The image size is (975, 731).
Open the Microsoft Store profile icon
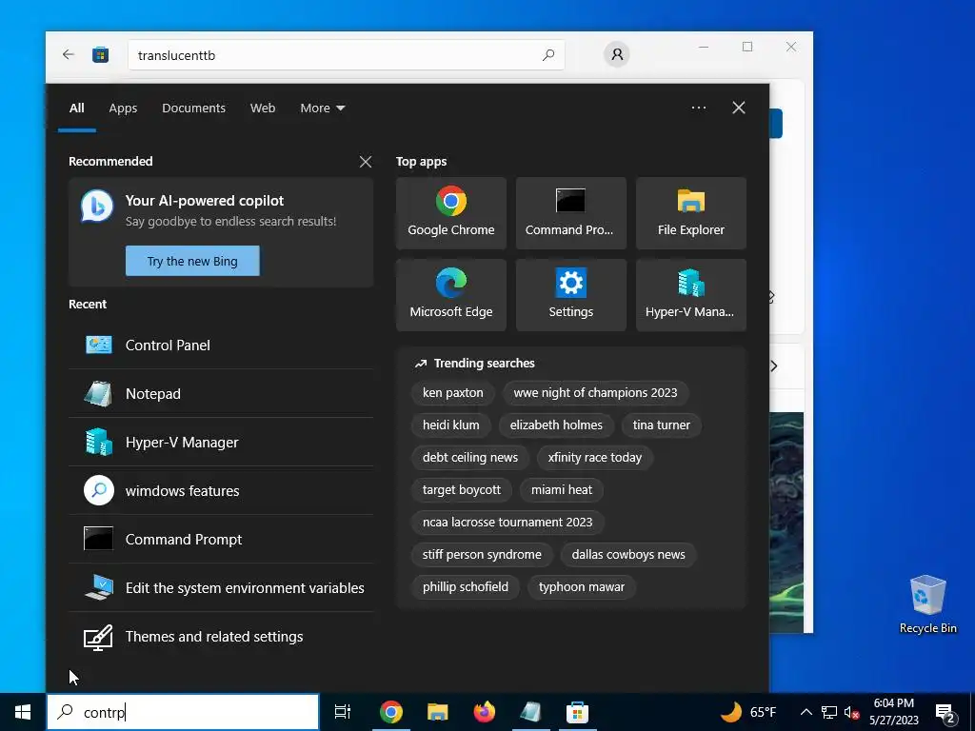coord(617,54)
